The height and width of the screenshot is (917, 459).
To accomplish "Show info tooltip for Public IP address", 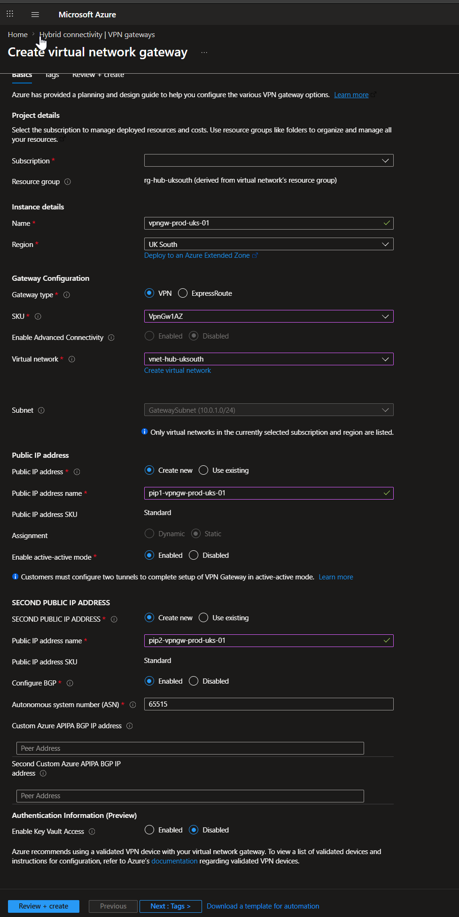I will tap(77, 472).
